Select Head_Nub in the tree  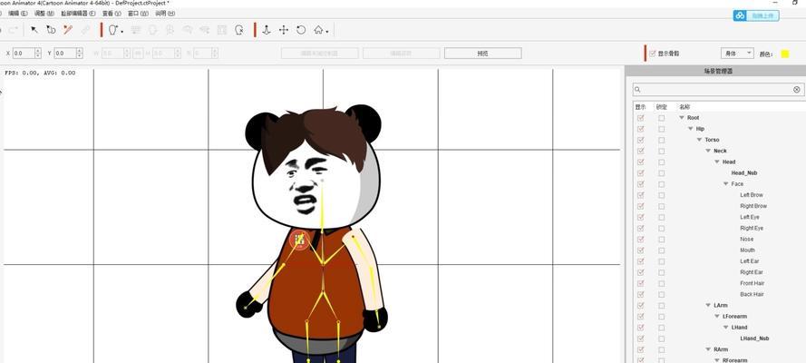(743, 173)
